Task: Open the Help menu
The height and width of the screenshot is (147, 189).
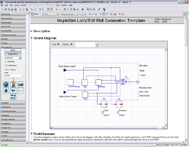Action: point(71,5)
